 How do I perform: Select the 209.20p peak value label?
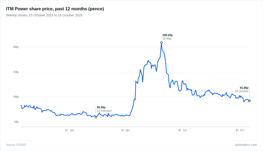(167, 35)
